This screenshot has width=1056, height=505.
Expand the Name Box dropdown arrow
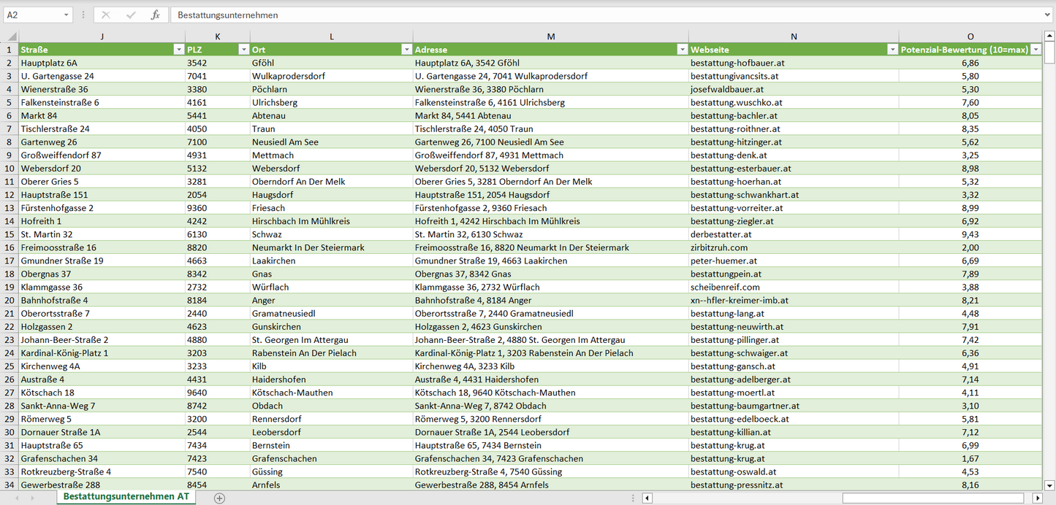(x=67, y=15)
